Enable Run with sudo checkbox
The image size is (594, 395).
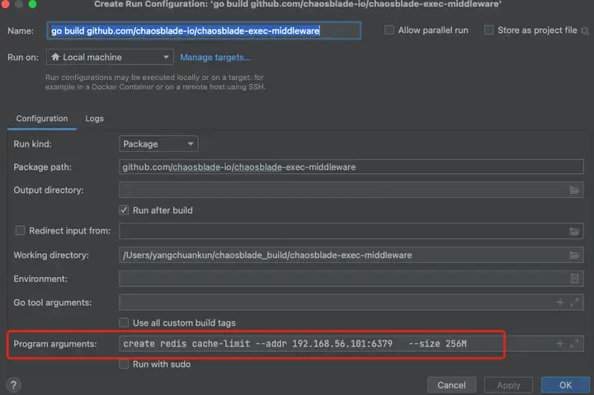(124, 364)
